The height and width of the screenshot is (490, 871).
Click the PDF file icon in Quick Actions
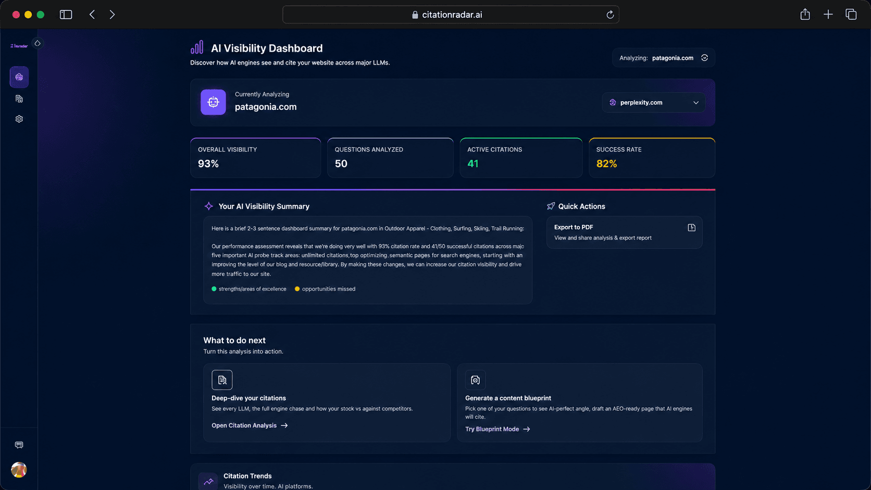pos(691,228)
